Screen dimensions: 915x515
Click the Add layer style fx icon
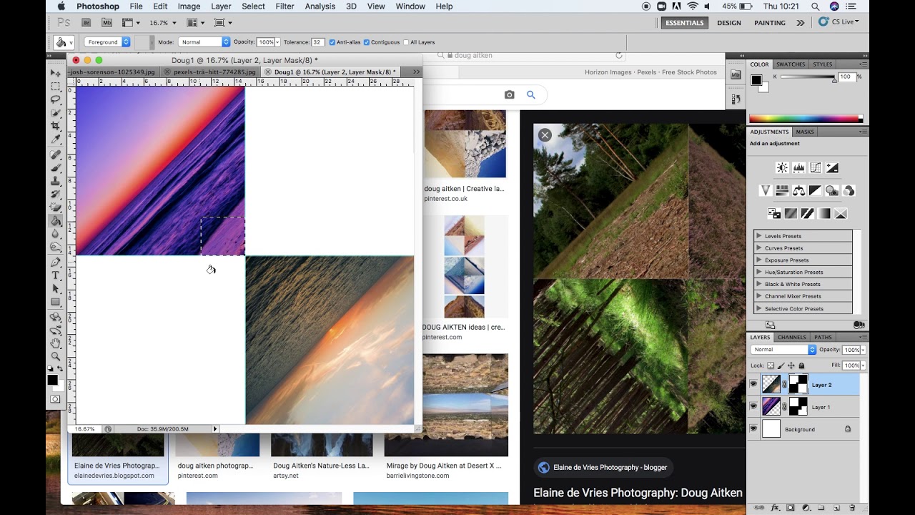point(776,509)
